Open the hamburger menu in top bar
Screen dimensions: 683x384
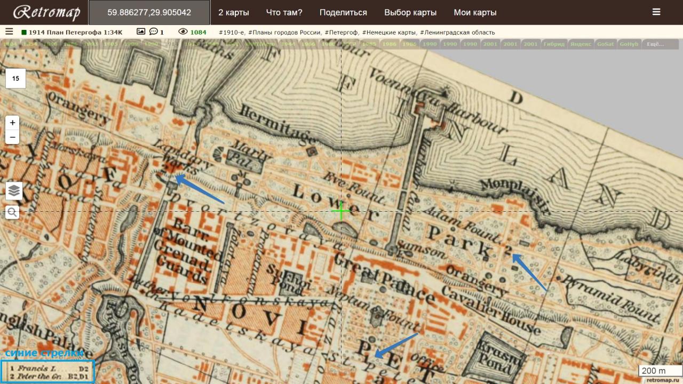656,12
